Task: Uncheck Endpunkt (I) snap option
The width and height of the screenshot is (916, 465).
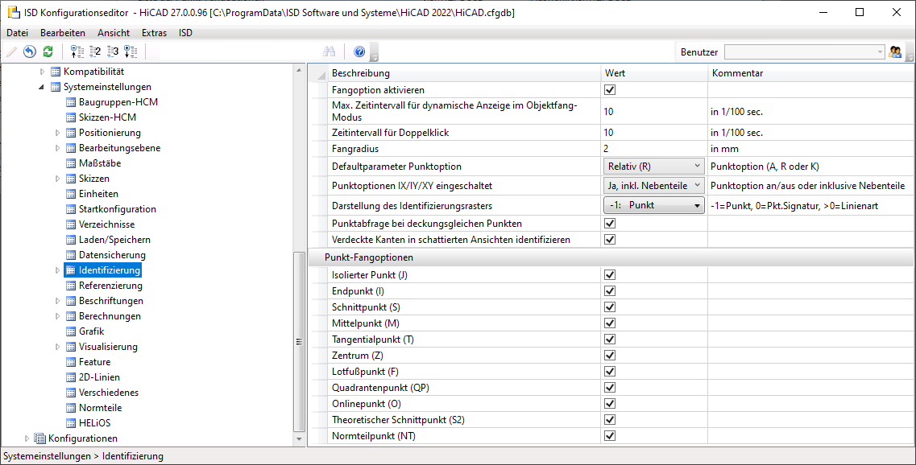Action: [610, 290]
